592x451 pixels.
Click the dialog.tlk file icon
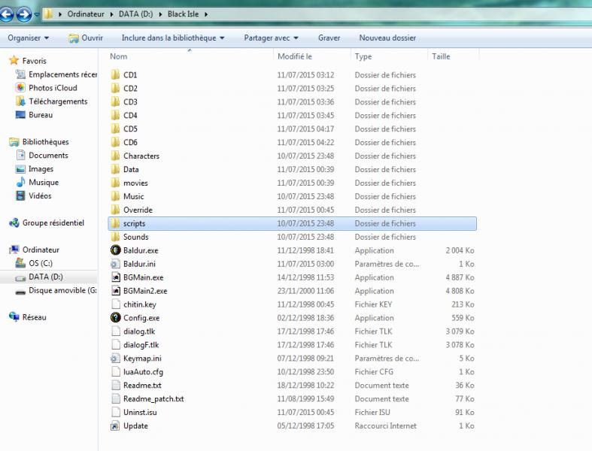(116, 331)
